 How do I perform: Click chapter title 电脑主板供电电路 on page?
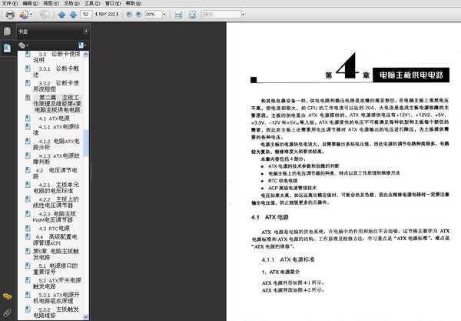point(411,75)
